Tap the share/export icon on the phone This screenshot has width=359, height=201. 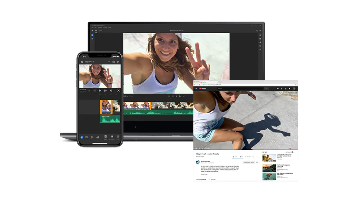pos(114,62)
